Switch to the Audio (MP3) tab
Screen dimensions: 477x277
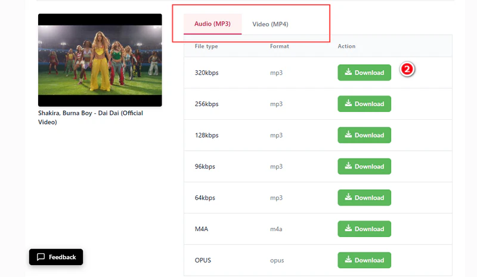[212, 24]
